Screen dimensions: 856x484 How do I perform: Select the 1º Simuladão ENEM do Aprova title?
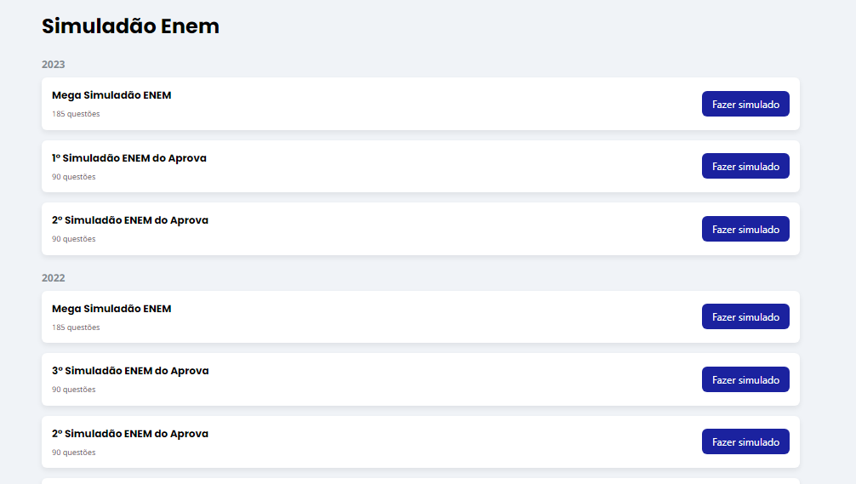pyautogui.click(x=128, y=157)
